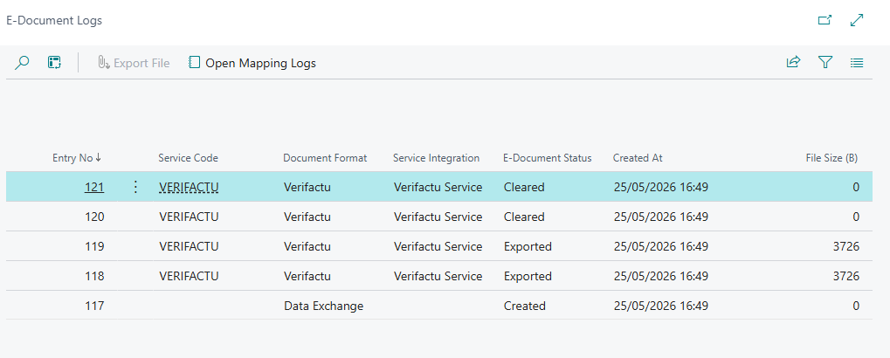The height and width of the screenshot is (358, 890).
Task: Select entry number 117 cell
Action: tap(94, 306)
